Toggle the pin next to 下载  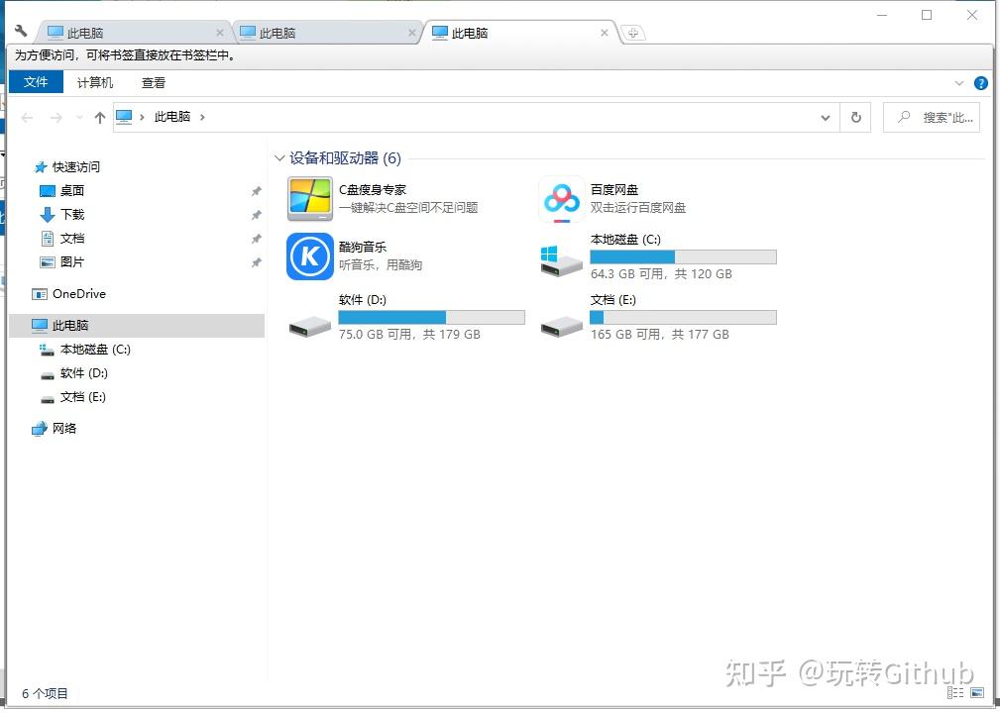(x=256, y=214)
